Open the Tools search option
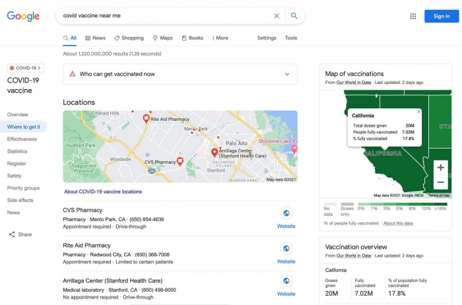 [290, 38]
